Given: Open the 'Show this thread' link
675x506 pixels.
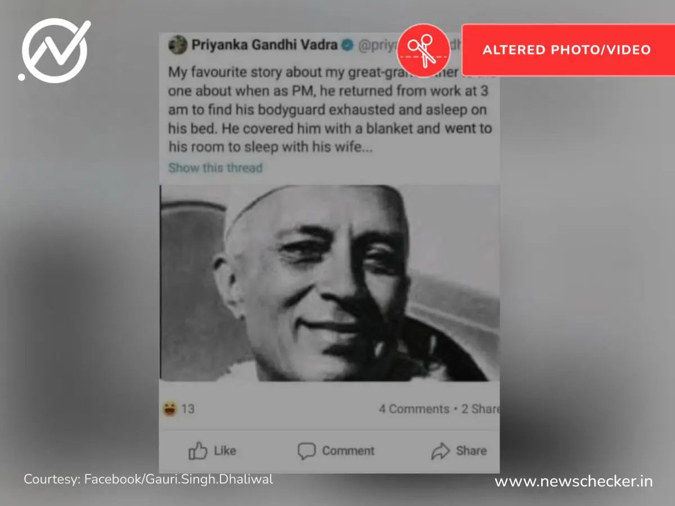Looking at the screenshot, I should (215, 168).
